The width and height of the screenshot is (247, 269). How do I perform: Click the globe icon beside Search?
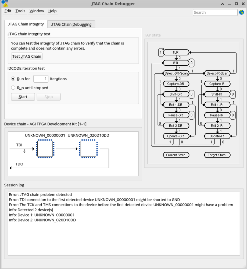click(x=242, y=12)
